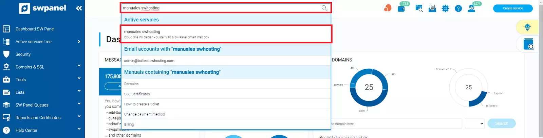Expand Active services tree menu
The width and height of the screenshot is (543, 138).
(79, 42)
